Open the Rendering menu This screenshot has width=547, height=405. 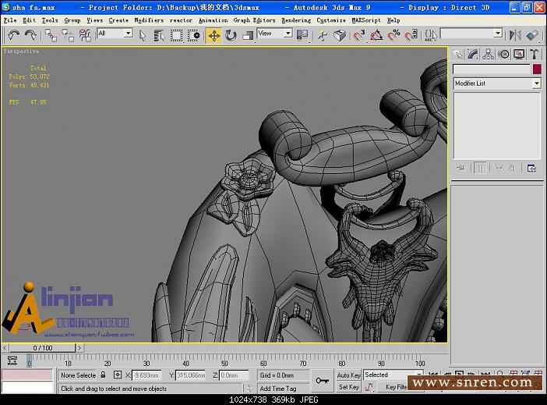(295, 20)
